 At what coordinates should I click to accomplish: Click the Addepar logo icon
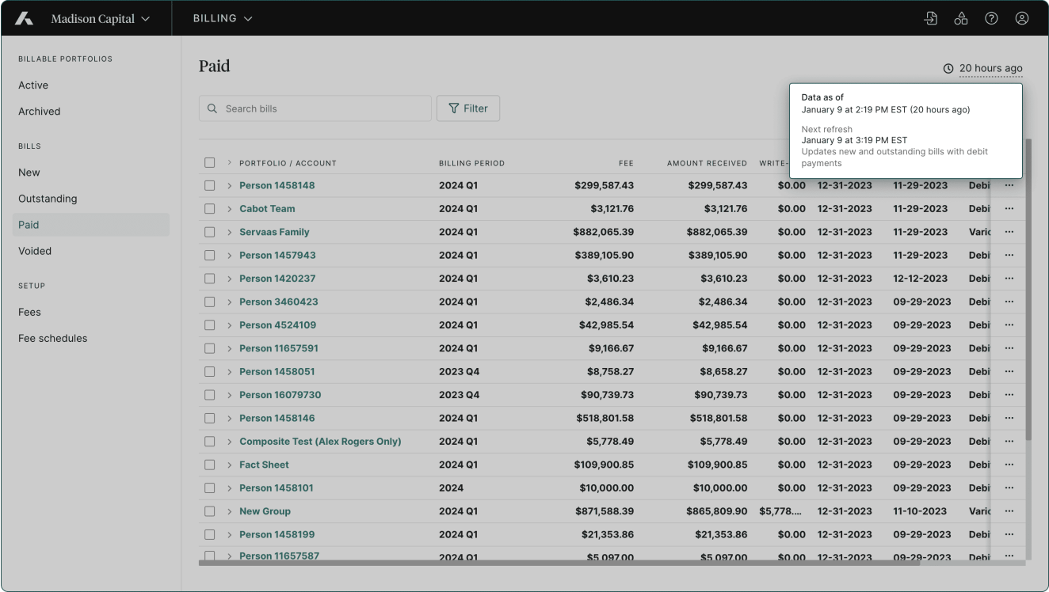(x=25, y=18)
